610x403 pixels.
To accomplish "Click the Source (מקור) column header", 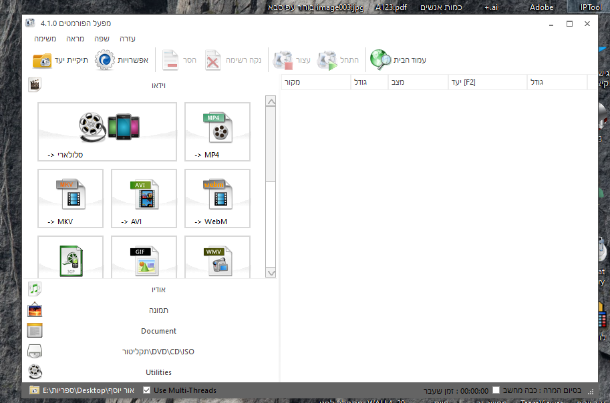I will 316,82.
